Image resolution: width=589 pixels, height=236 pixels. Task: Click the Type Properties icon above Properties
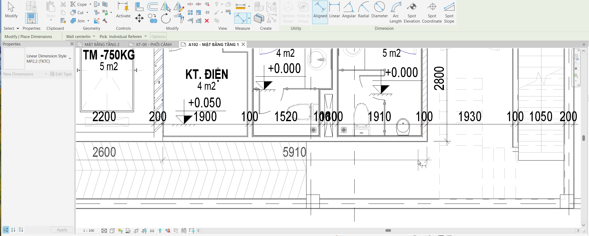31,7
